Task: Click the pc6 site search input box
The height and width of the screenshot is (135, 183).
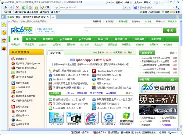Action: pos(123,31)
